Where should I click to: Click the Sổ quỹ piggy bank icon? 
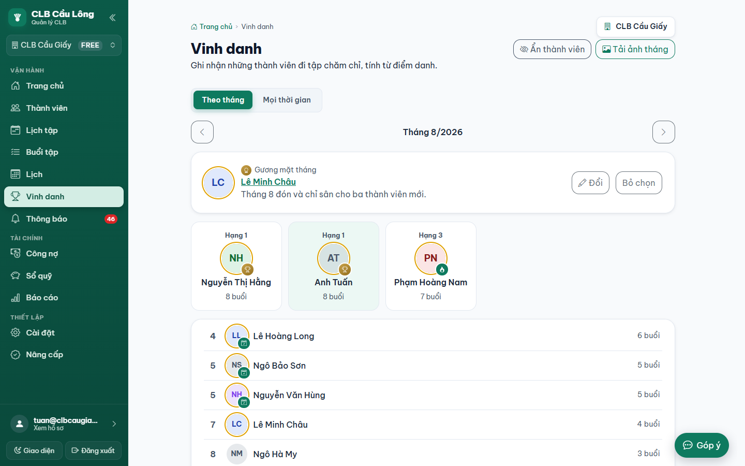coord(16,276)
